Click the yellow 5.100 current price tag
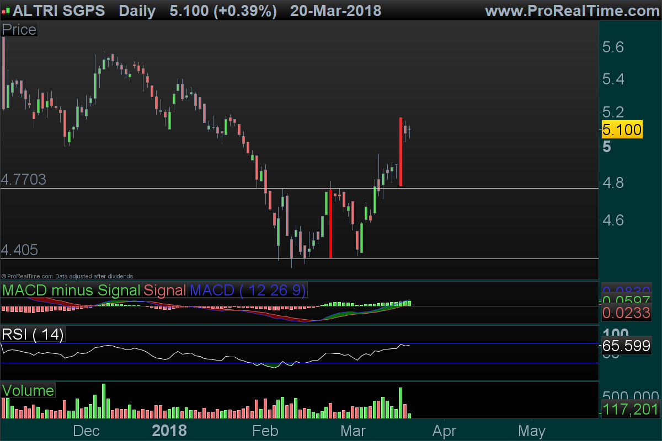This screenshot has height=441, width=662. [622, 130]
